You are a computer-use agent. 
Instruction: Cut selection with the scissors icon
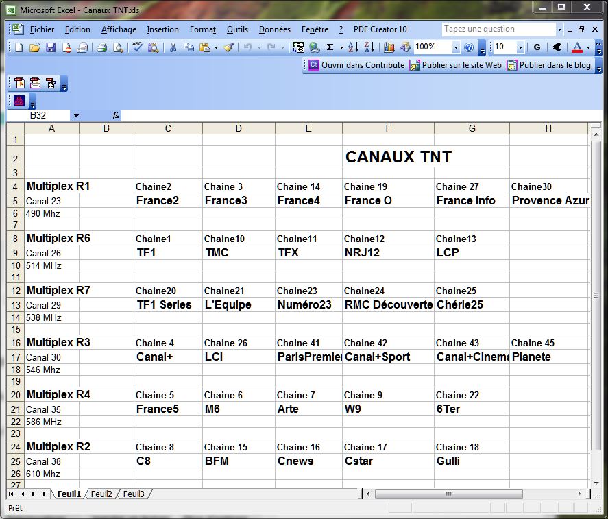[173, 47]
